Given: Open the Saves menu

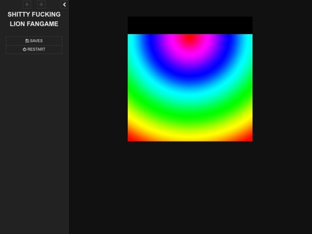Looking at the screenshot, I should [x=34, y=41].
